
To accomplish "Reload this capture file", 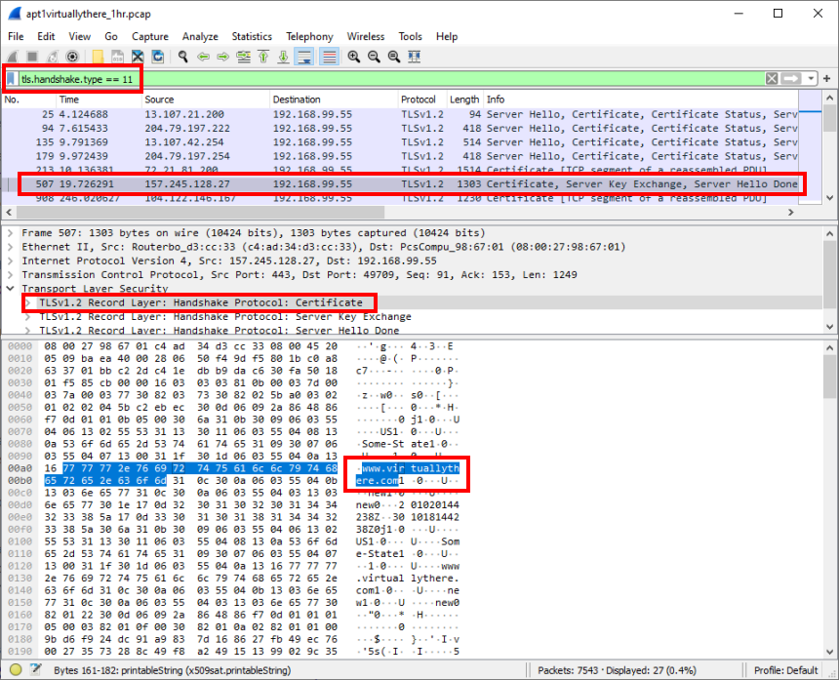I will (158, 57).
